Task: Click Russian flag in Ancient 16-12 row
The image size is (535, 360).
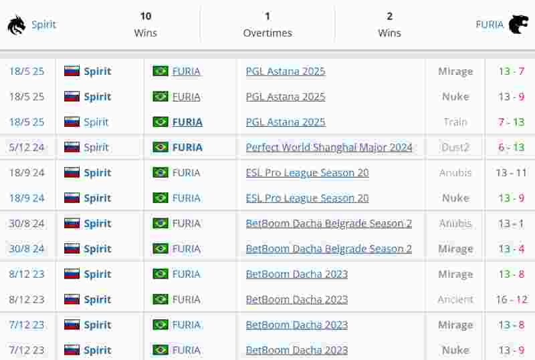Action: click(x=72, y=299)
